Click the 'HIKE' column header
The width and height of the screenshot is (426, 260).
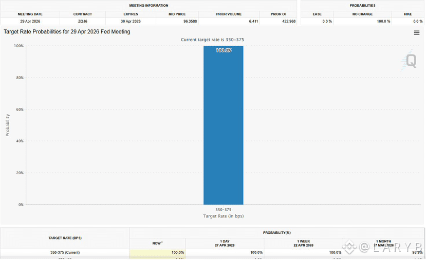coord(408,14)
